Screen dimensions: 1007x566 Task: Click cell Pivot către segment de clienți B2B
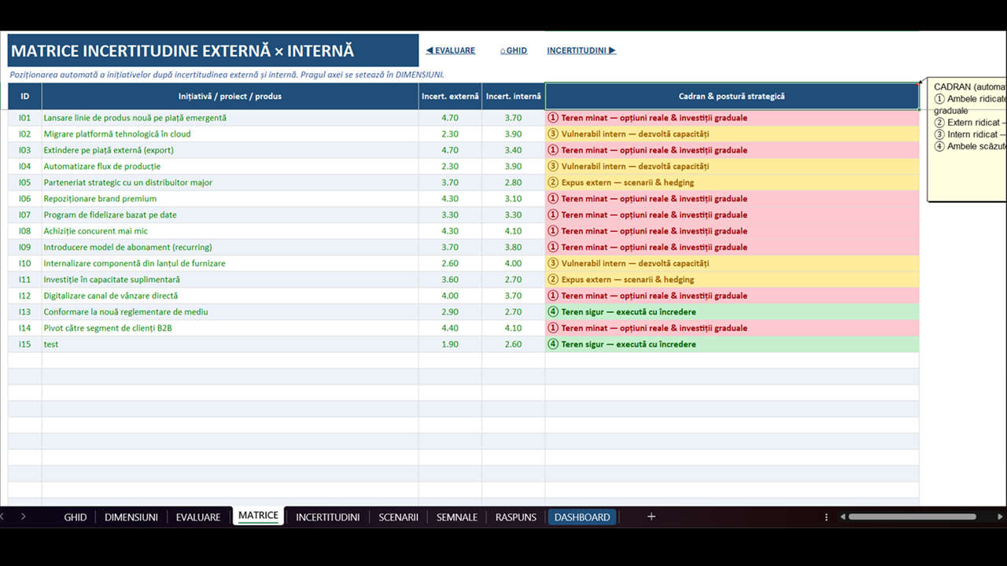click(231, 328)
